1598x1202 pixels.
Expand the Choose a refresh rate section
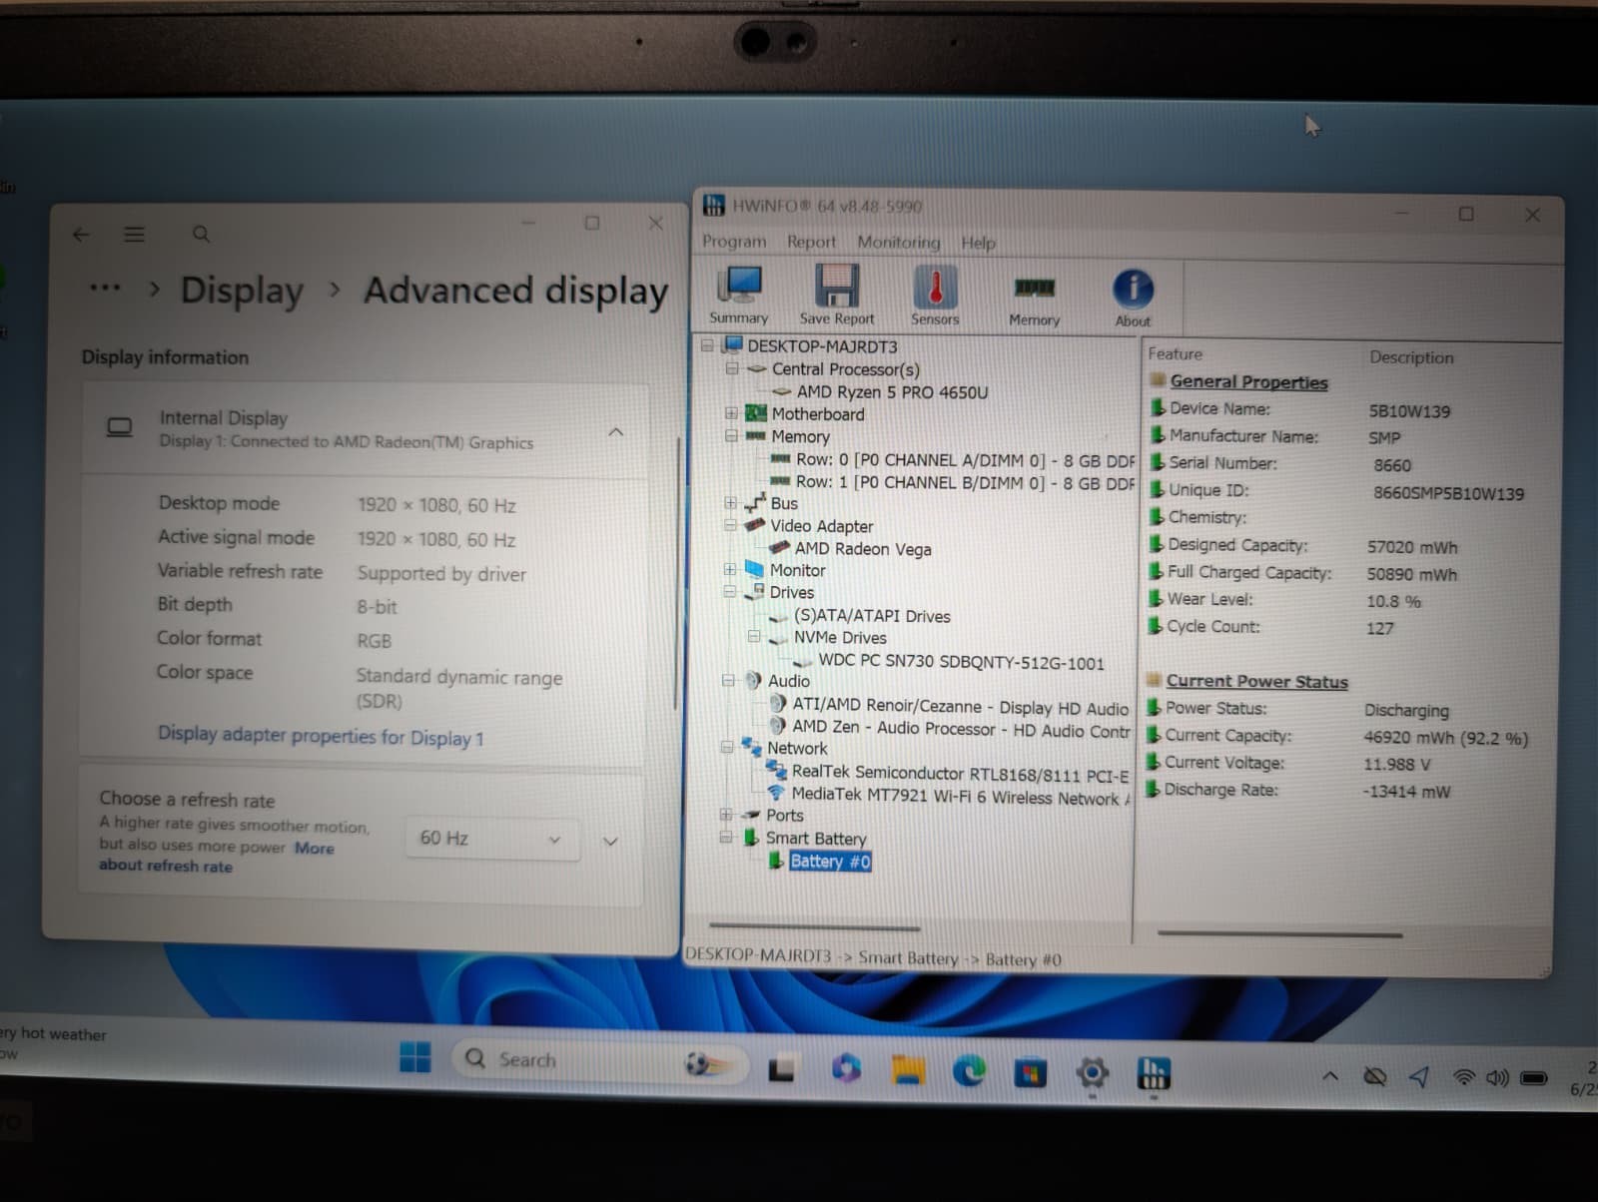tap(610, 842)
